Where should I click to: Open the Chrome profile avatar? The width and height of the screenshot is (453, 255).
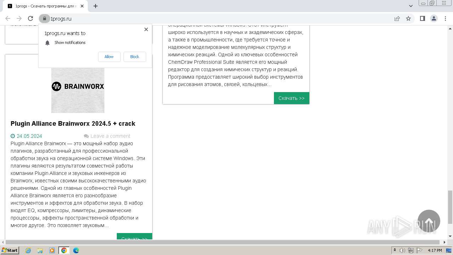(x=434, y=18)
